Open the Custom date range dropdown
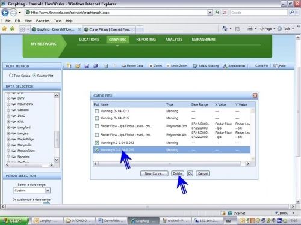The image size is (301, 225). coord(48,190)
